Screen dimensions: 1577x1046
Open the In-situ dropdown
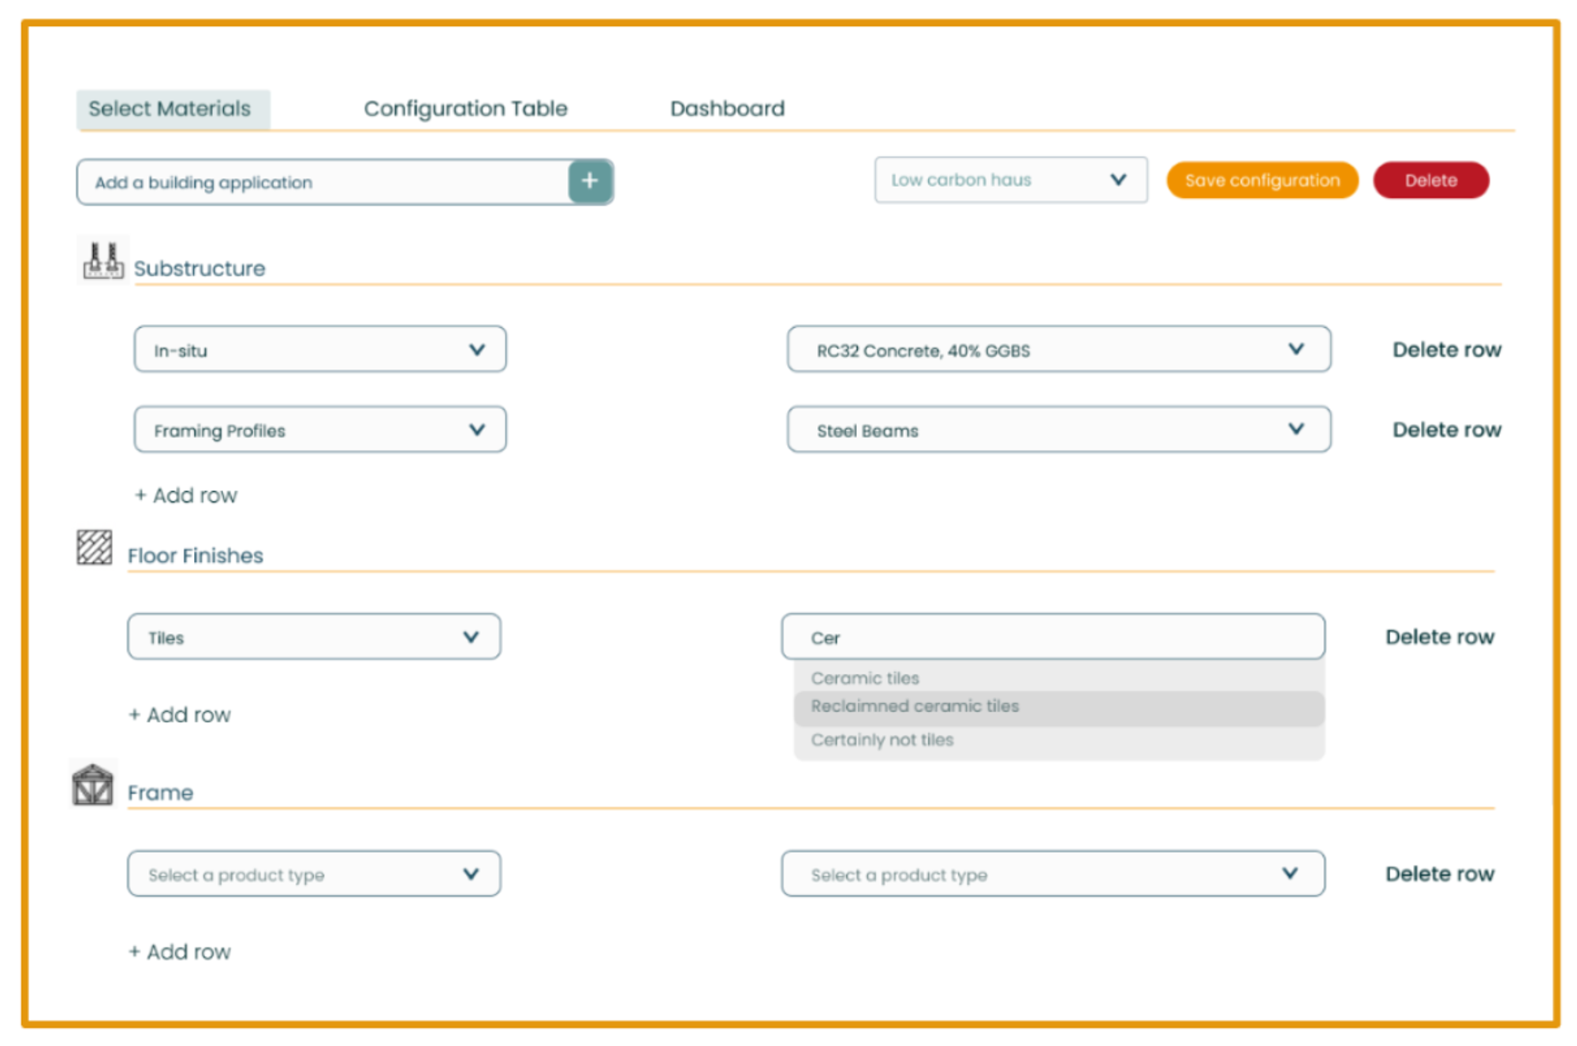[319, 350]
